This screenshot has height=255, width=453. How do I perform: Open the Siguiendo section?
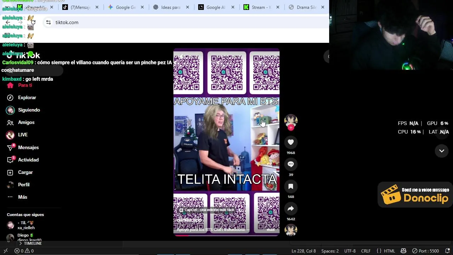pyautogui.click(x=23, y=110)
